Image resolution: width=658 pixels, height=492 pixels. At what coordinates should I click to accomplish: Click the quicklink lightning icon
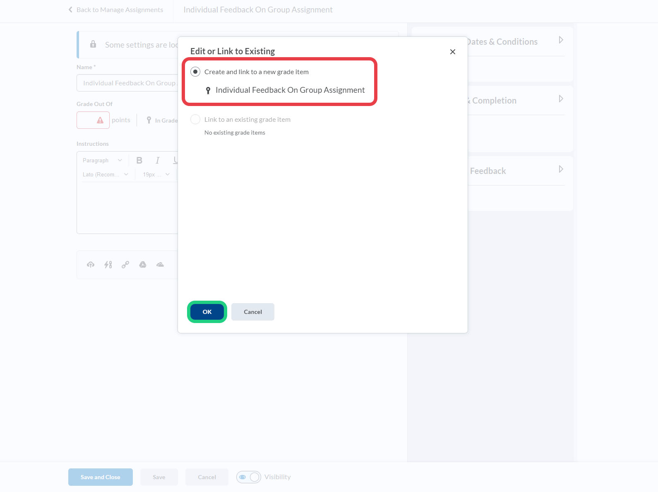click(x=108, y=265)
